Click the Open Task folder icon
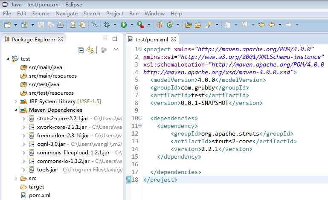 tap(198, 25)
